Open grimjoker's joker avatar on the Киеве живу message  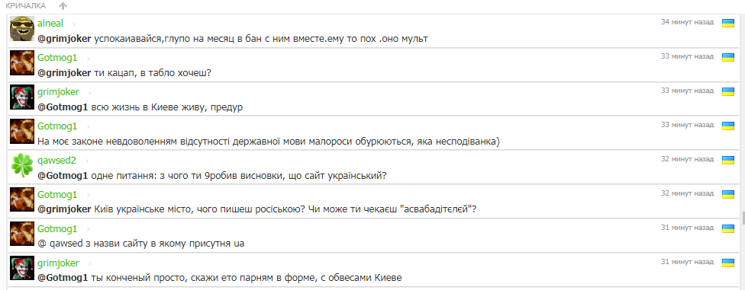point(22,97)
